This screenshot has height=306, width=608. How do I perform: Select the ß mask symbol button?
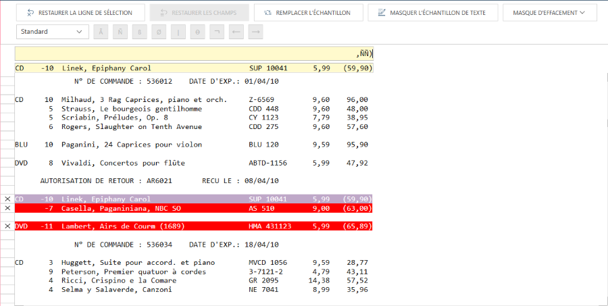(x=140, y=32)
